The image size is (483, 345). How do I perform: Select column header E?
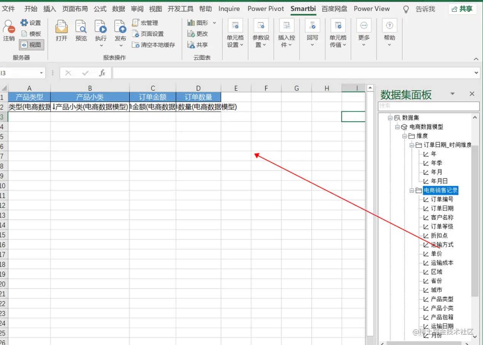click(x=236, y=88)
